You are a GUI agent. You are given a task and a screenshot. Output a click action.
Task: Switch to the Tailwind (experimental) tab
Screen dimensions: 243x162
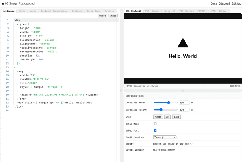pos(54,11)
